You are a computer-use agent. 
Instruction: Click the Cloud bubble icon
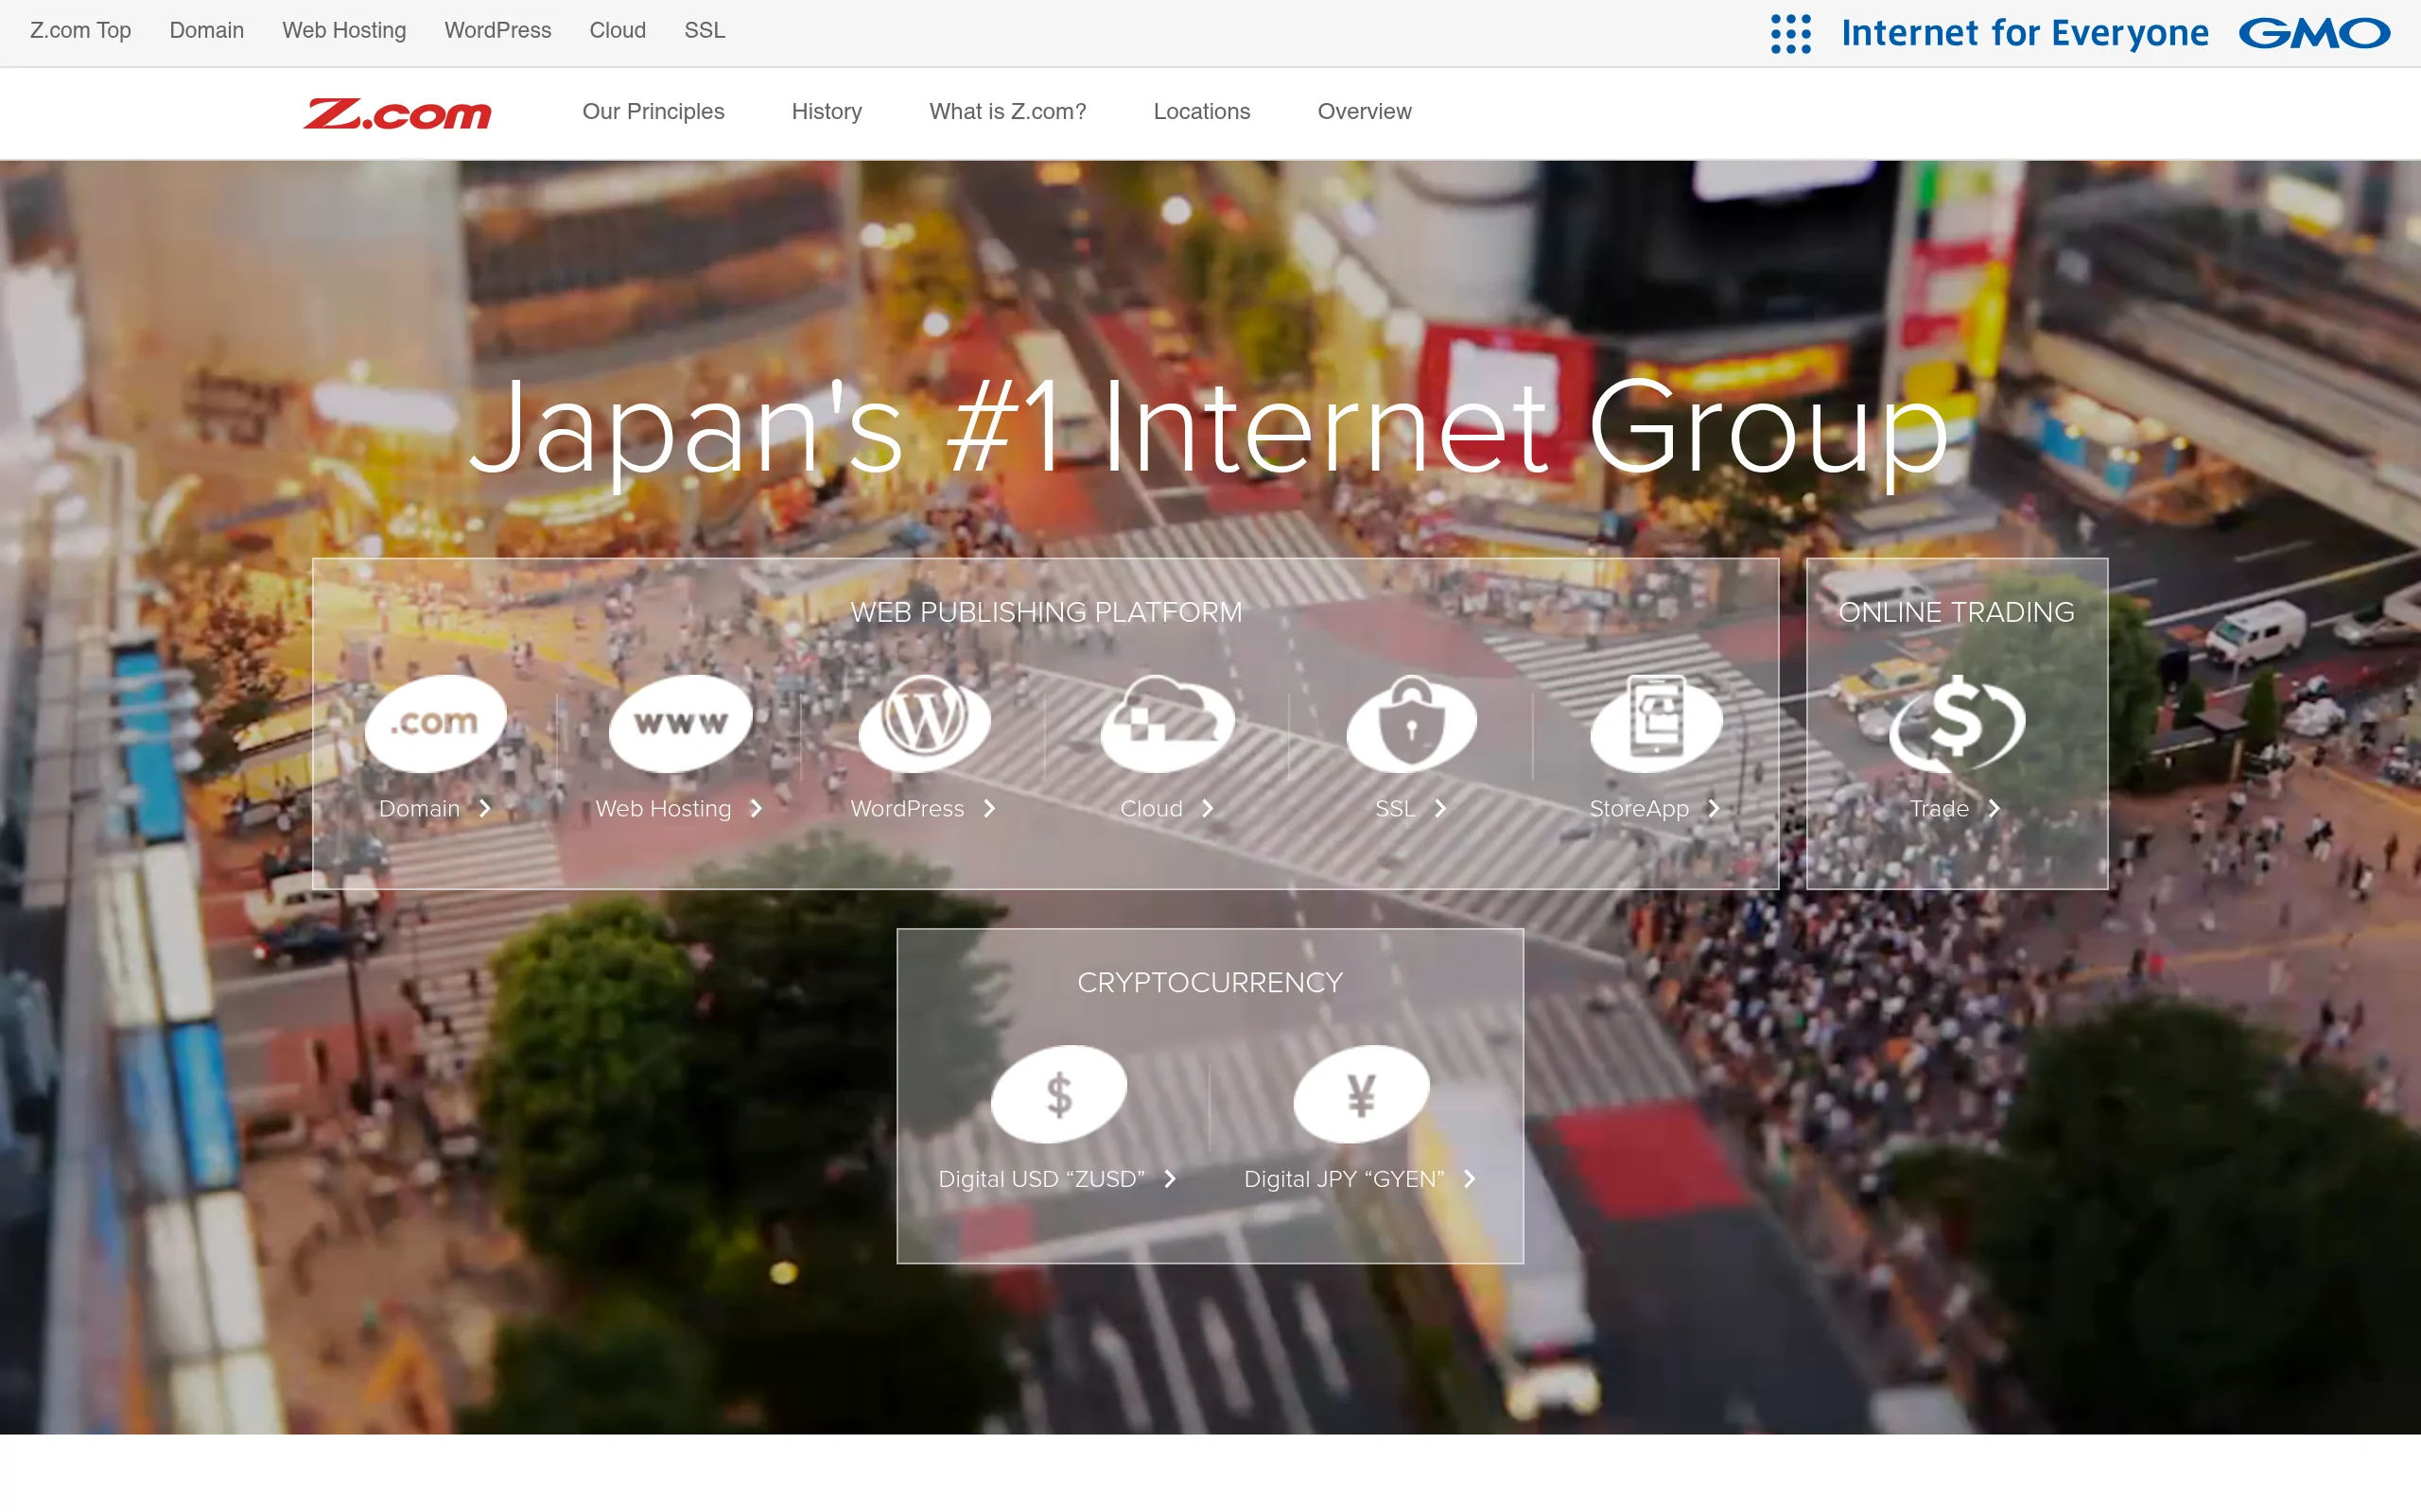(1168, 722)
